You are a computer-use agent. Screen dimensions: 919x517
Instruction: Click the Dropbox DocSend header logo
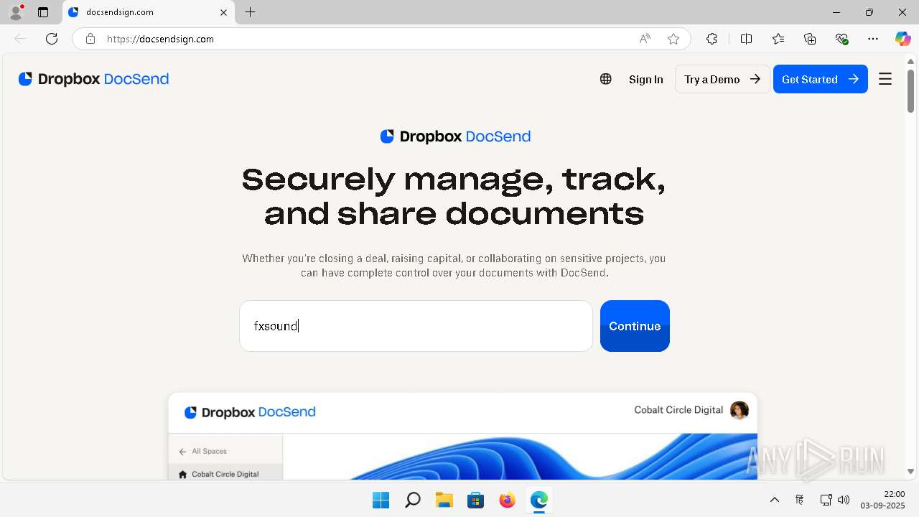click(x=93, y=79)
